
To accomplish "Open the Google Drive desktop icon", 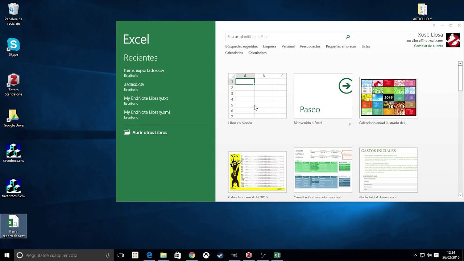I will pos(13,118).
